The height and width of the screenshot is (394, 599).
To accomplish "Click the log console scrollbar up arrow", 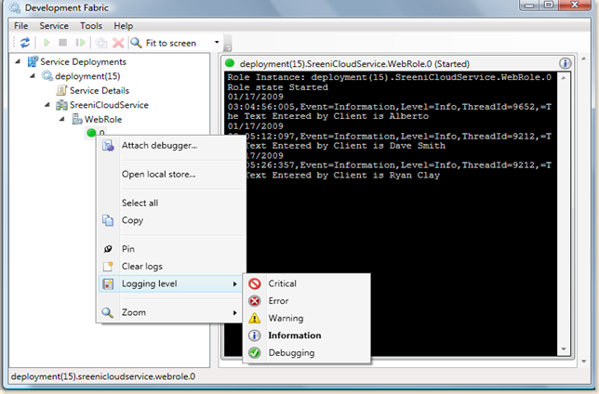I will pyautogui.click(x=564, y=77).
